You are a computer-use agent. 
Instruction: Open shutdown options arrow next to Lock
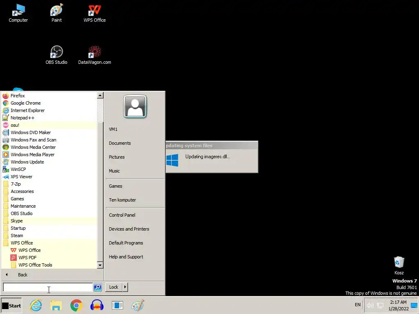125,287
